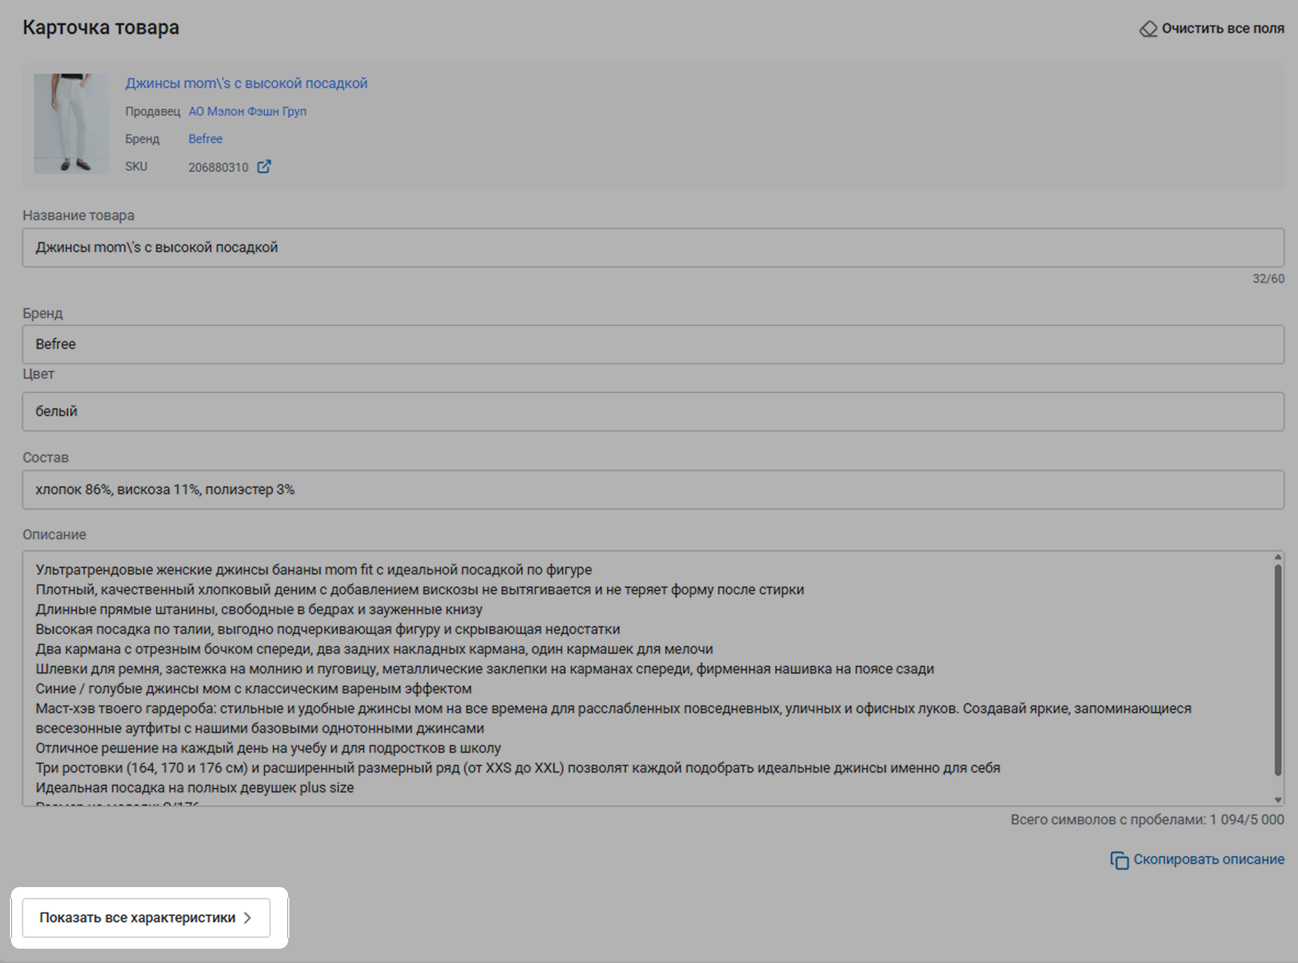Screen dimensions: 1298x963
Task: Click the Скопировать описание link
Action: 1208,859
